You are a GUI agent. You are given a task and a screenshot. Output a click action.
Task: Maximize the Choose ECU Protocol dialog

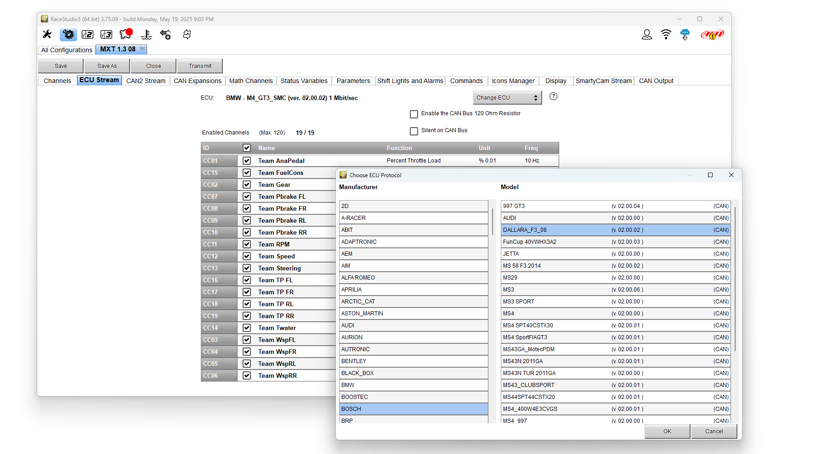[710, 175]
